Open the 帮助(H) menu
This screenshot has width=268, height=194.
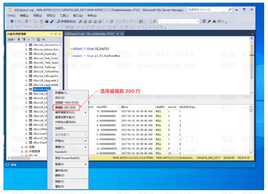pos(92,15)
